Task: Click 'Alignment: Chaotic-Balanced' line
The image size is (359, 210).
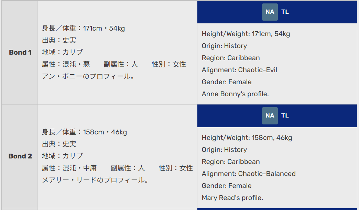Action: (249, 174)
